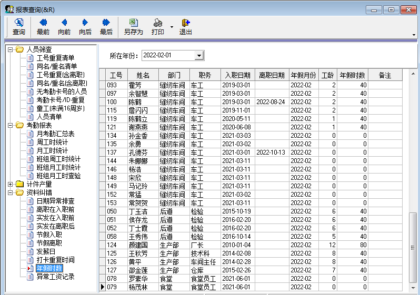This screenshot has width=420, height=295.
Task: Click the 工龄 column header
Action: 328,75
